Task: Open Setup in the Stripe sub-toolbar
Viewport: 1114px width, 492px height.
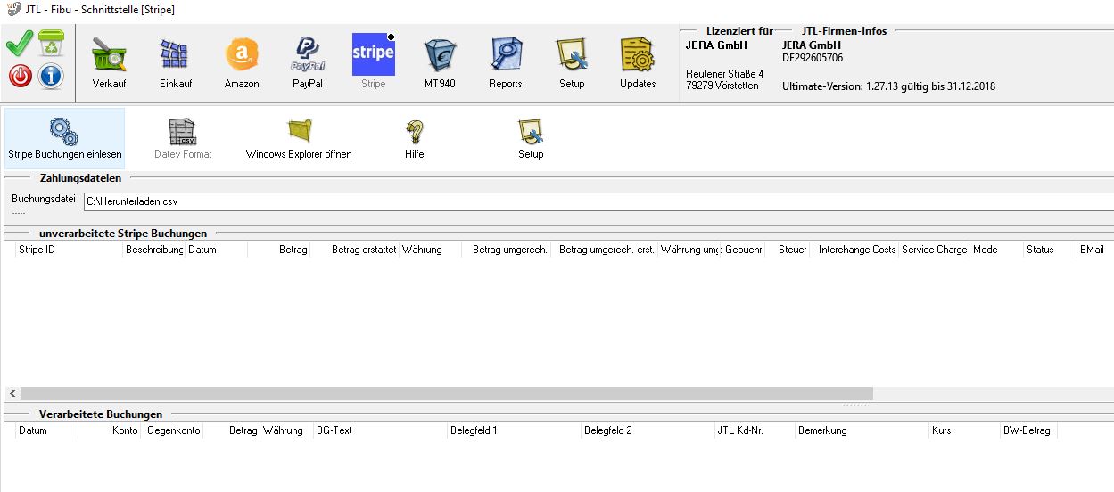Action: click(531, 139)
